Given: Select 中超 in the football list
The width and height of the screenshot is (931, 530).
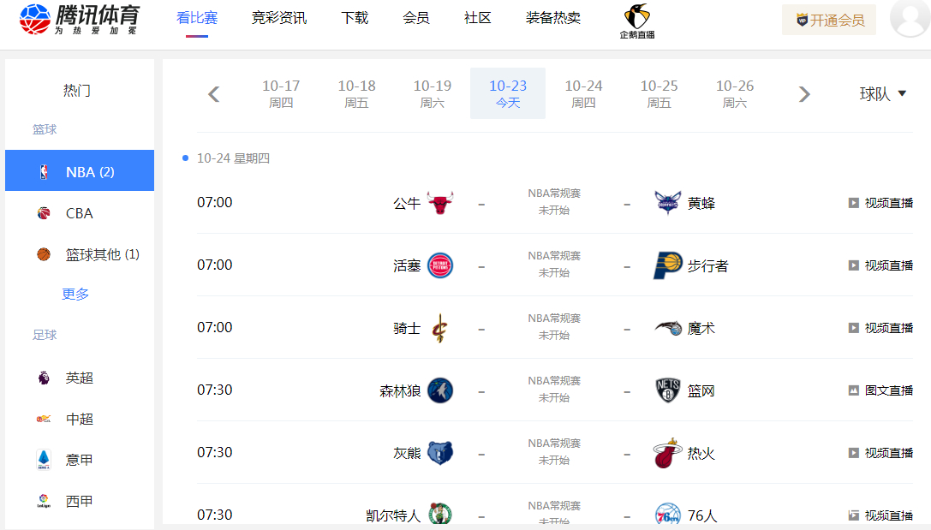Looking at the screenshot, I should pos(80,419).
